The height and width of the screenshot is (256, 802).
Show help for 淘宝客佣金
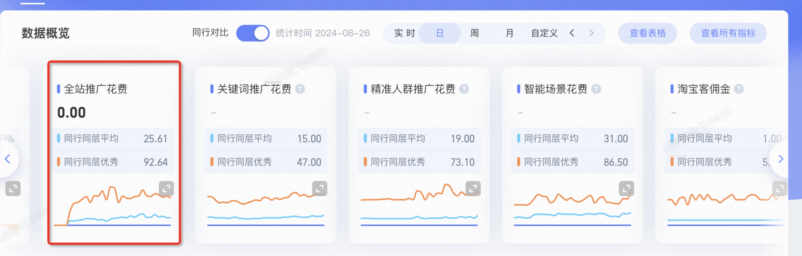[739, 89]
